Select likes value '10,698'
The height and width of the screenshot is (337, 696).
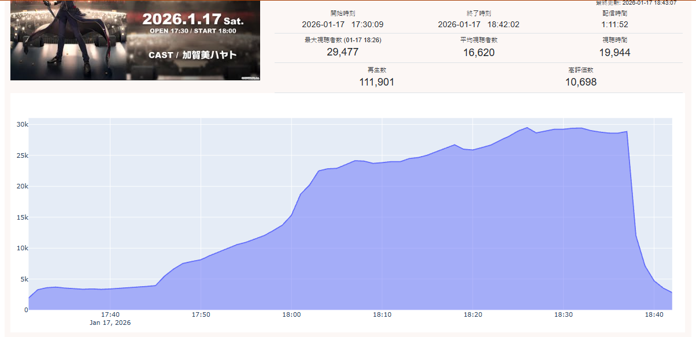tap(580, 82)
